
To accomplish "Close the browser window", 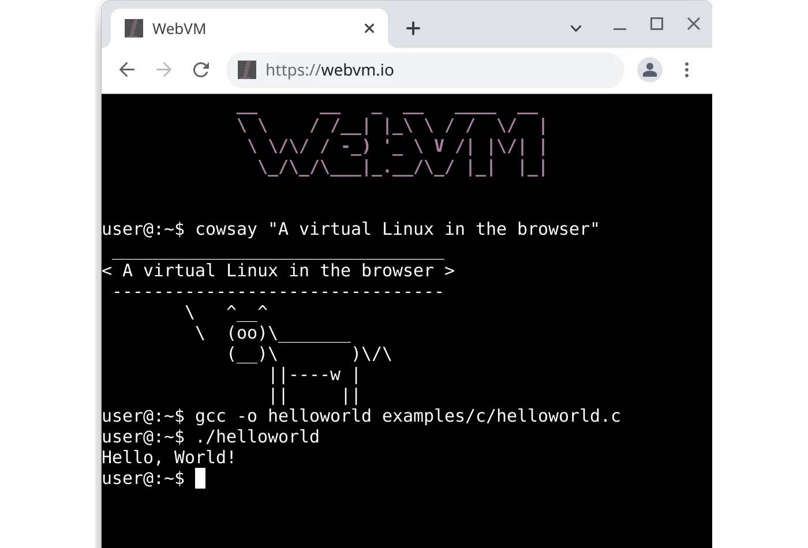I will pyautogui.click(x=693, y=24).
